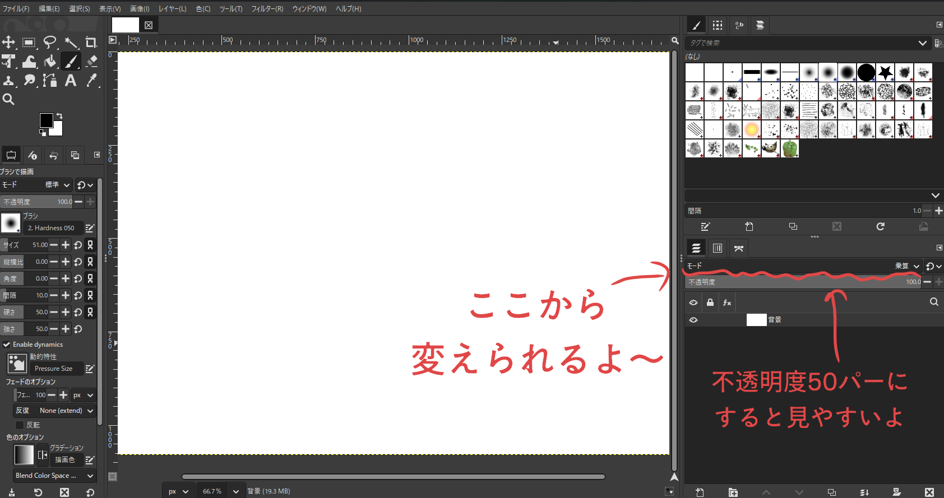Select the Move tool in toolbox
The image size is (944, 498).
[x=8, y=43]
